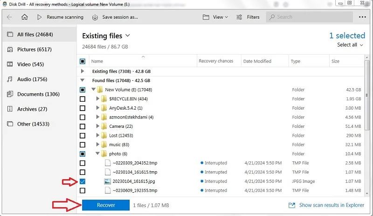
Task: Click the 20230104_161615.jpg image file icon
Action: (x=108, y=181)
